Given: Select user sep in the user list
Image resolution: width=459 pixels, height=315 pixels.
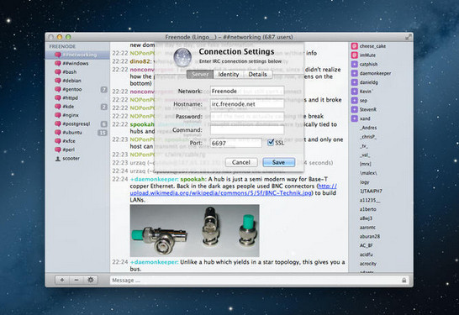Looking at the screenshot, I should tap(363, 100).
